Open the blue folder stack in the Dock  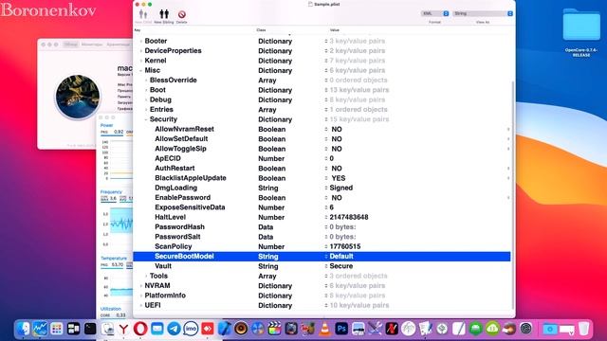click(550, 329)
